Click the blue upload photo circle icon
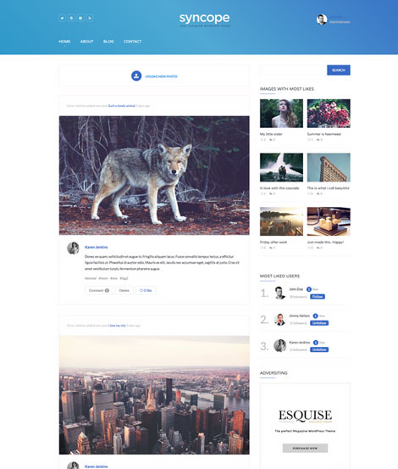Screen dimensions: 398x469 [x=136, y=76]
